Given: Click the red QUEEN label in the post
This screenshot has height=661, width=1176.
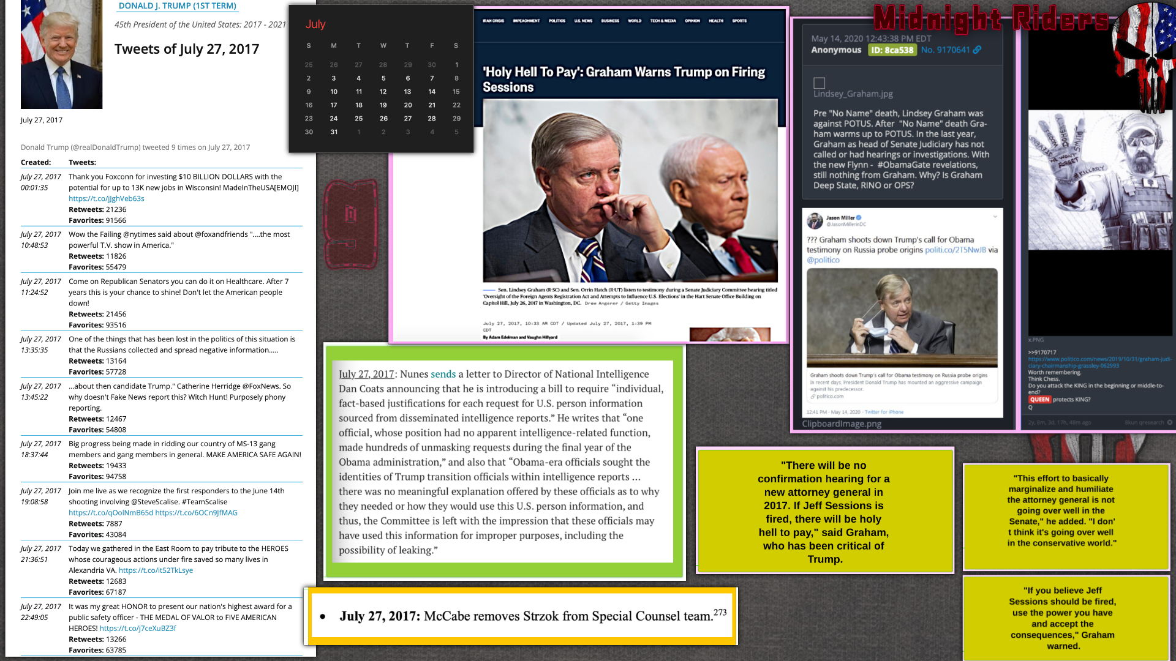Looking at the screenshot, I should point(1039,399).
